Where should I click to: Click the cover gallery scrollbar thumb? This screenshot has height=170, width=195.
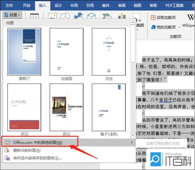tap(133, 43)
